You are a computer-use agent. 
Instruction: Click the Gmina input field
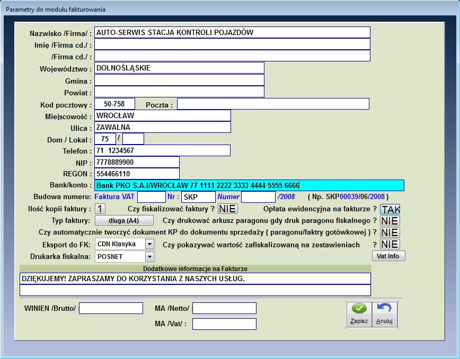pos(179,80)
